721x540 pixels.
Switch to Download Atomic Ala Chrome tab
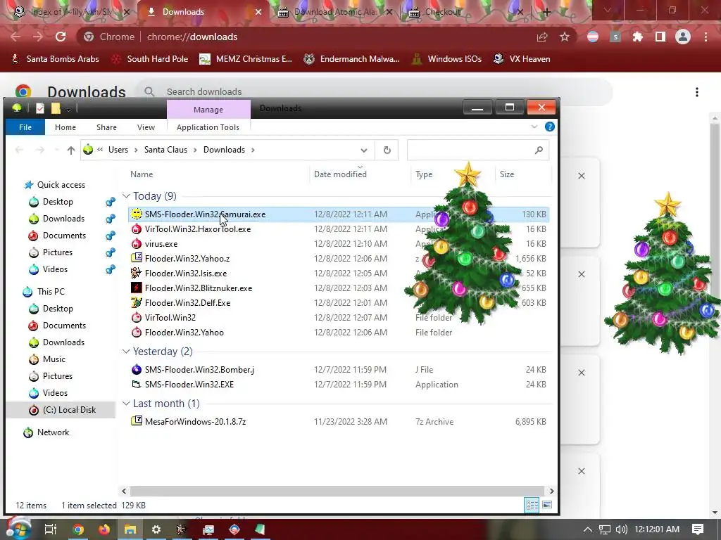coord(334,12)
